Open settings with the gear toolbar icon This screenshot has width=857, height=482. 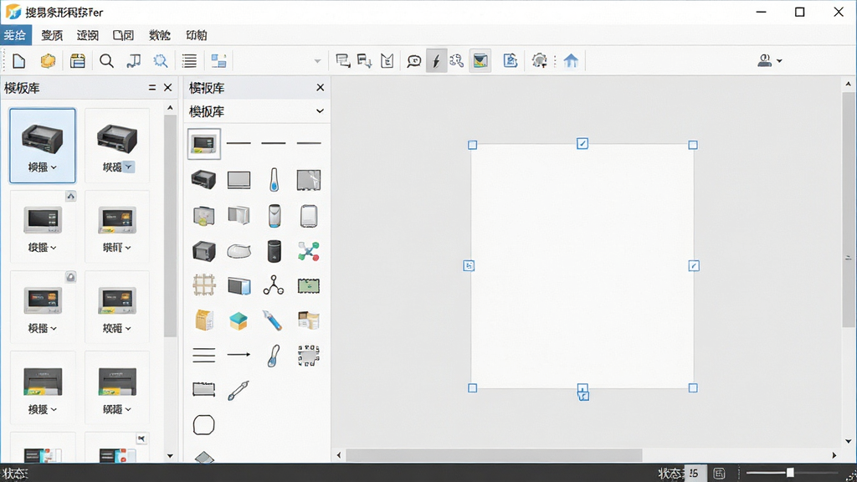click(x=540, y=60)
